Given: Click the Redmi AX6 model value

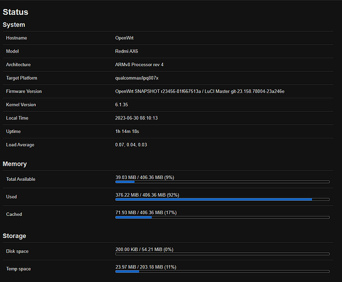Looking at the screenshot, I should (128, 51).
